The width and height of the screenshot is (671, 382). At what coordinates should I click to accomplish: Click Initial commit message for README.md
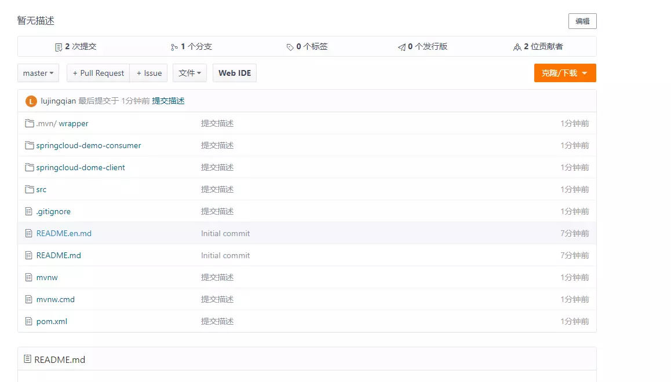(x=225, y=255)
